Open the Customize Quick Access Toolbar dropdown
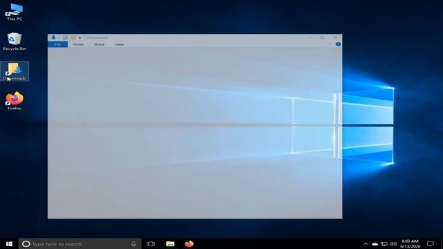443x249 pixels. [80, 37]
